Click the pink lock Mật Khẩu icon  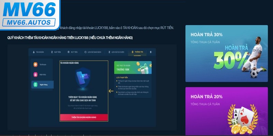point(35,74)
